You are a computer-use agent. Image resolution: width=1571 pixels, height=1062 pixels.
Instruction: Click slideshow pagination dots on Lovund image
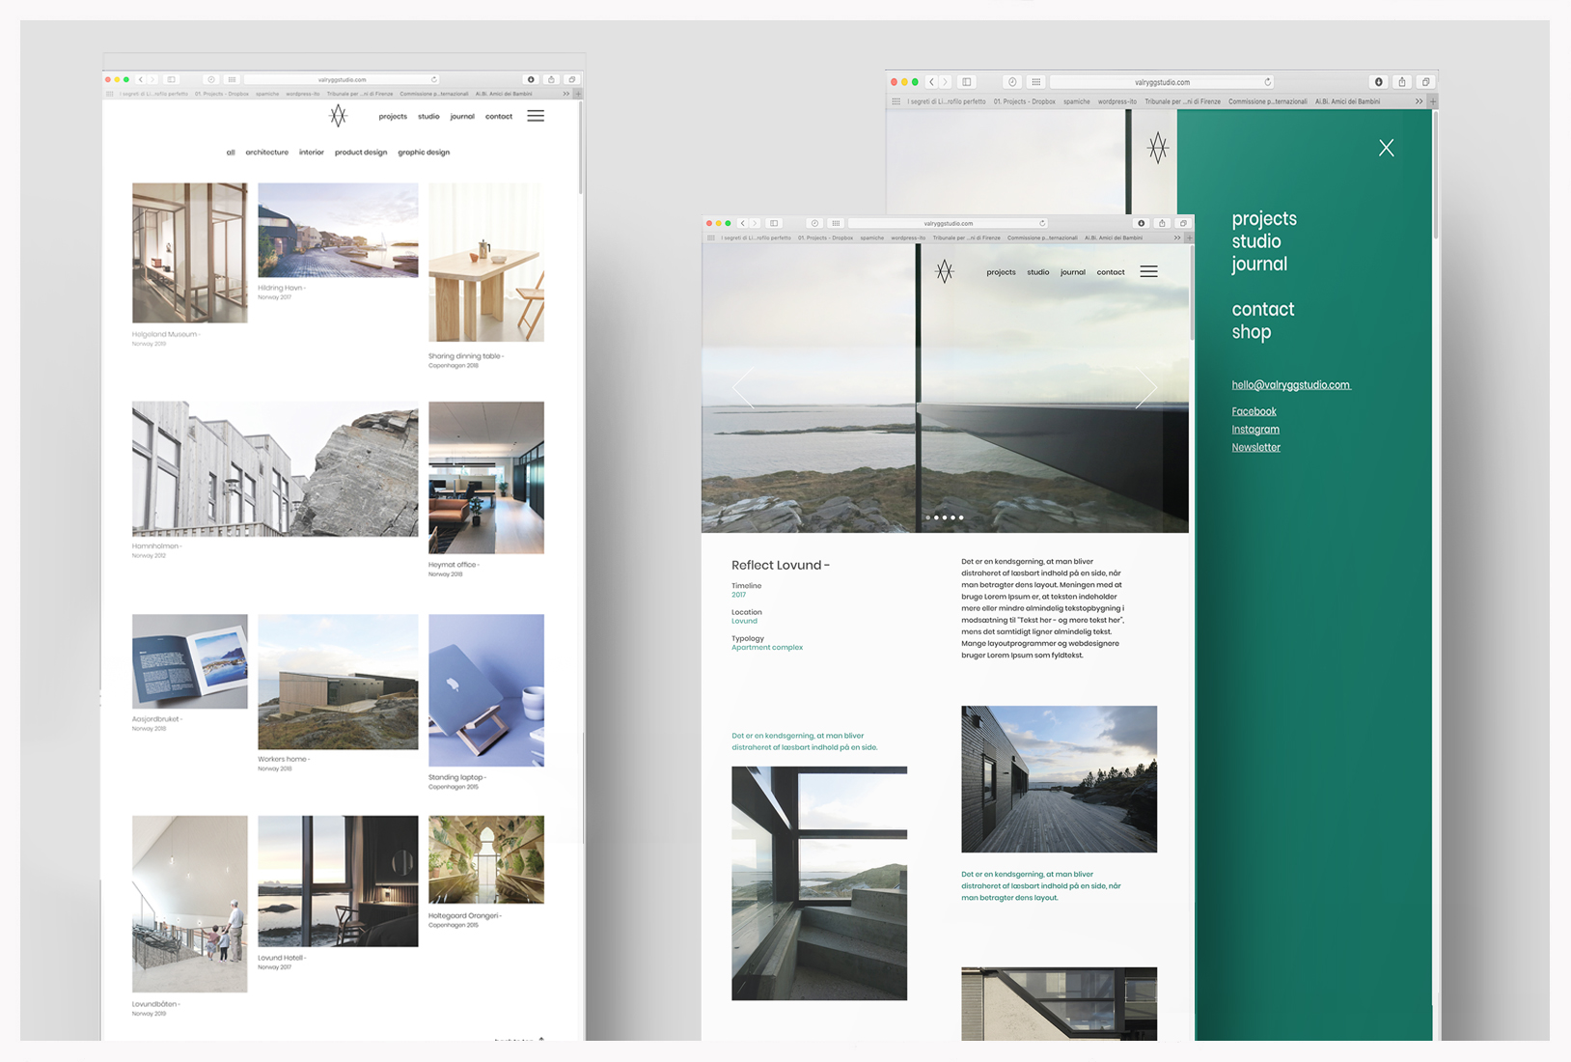(x=945, y=517)
